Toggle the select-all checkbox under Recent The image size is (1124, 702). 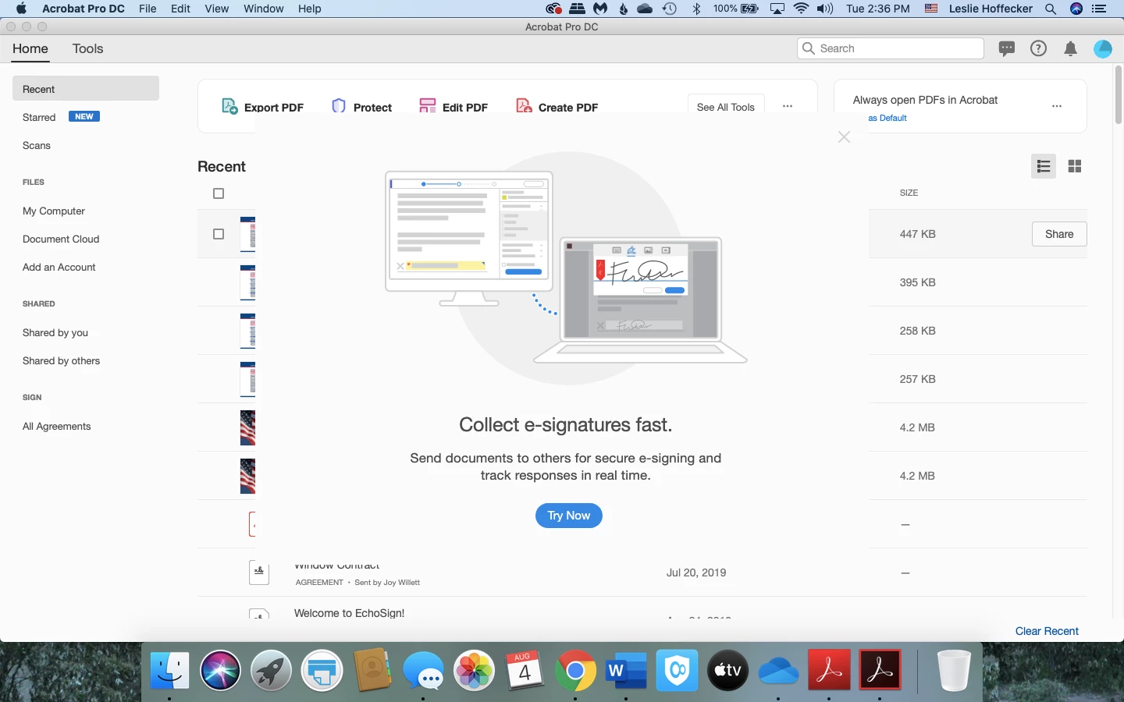[219, 193]
